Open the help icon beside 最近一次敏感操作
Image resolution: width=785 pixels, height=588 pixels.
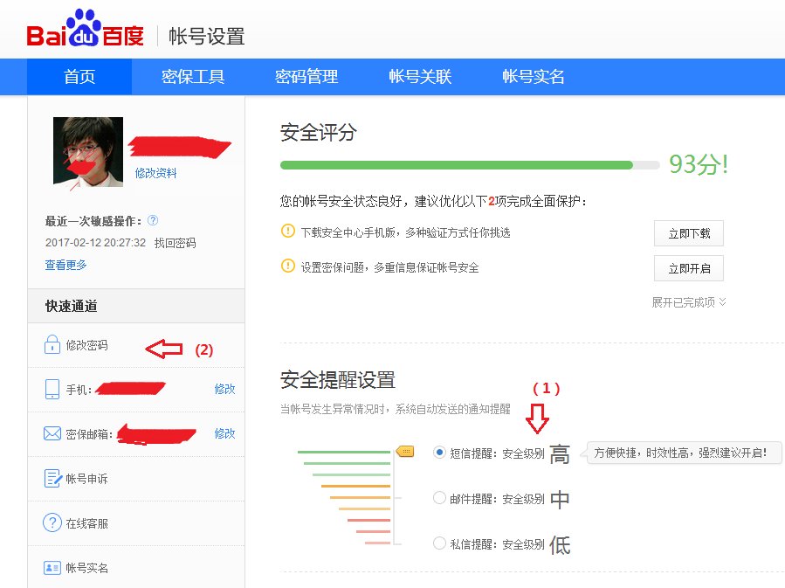click(x=152, y=220)
